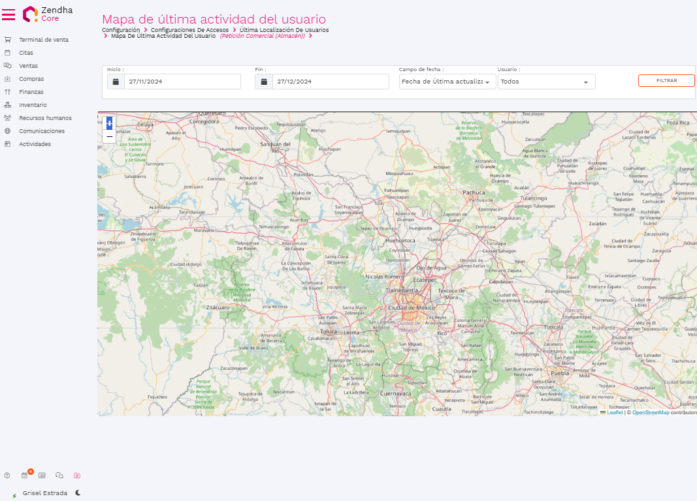Screen dimensions: 697x501
Task: Open the OpenStreetMap attribution link
Action: pos(650,412)
